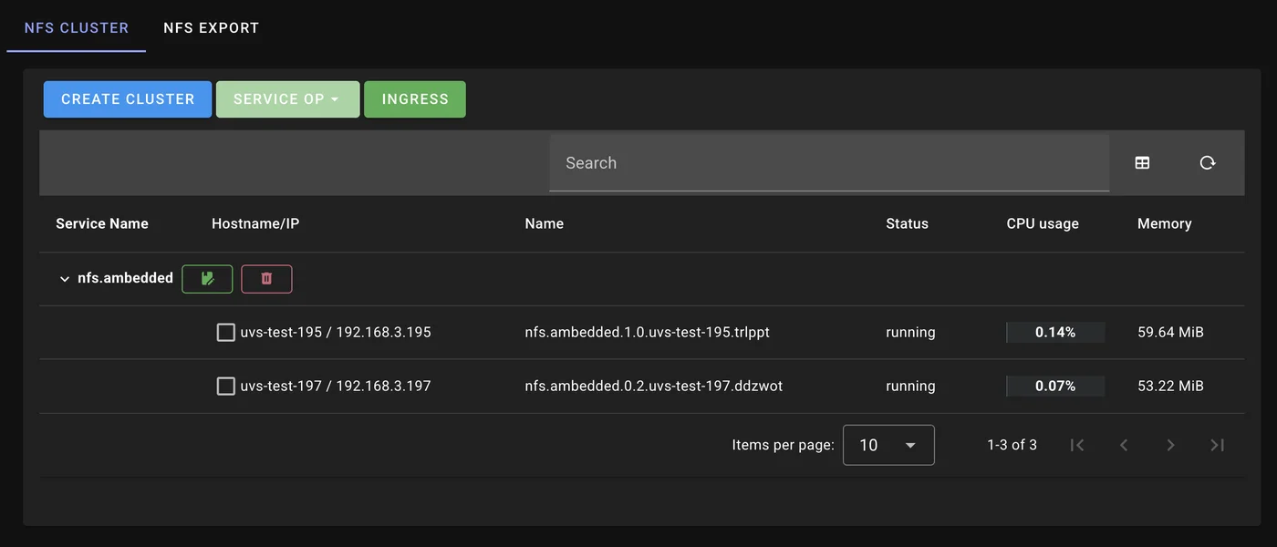The image size is (1277, 547).
Task: Check the uvs-test-197 host checkbox
Action: point(226,387)
